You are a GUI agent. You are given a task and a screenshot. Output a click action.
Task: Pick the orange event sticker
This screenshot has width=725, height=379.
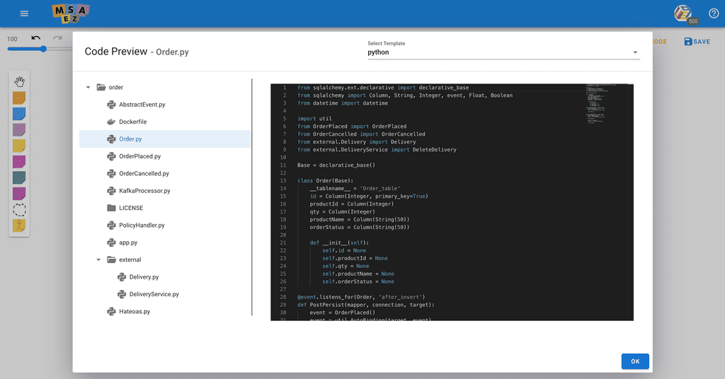pyautogui.click(x=19, y=98)
